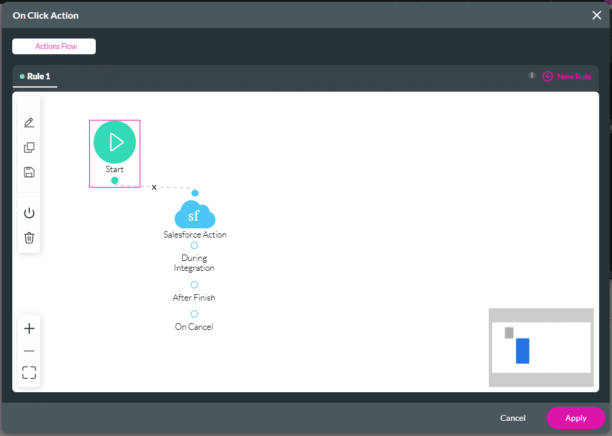Select the Salesforce Action cloud node
This screenshot has height=436, width=612.
tap(194, 215)
